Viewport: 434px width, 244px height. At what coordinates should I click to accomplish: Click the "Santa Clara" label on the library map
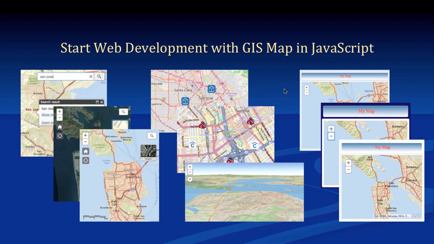[x=183, y=90]
